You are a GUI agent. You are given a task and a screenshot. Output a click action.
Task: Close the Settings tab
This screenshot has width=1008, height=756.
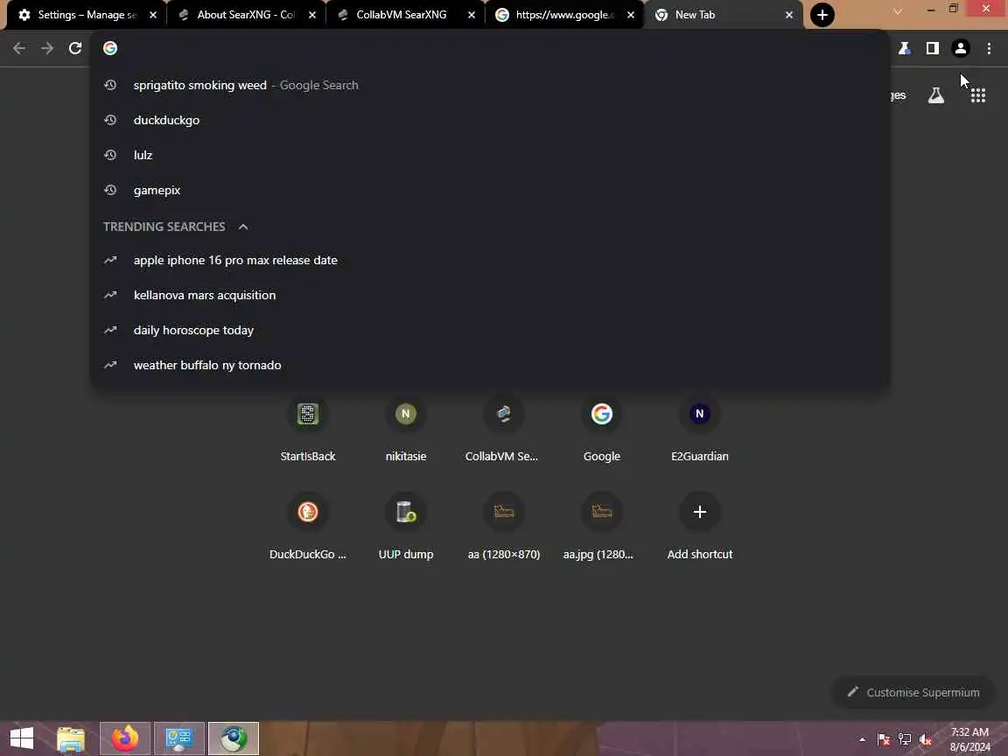tap(153, 15)
